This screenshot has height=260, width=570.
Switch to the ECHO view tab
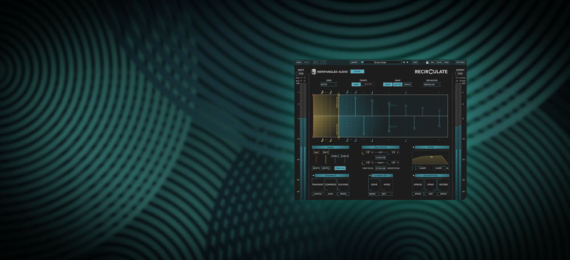[x=439, y=63]
